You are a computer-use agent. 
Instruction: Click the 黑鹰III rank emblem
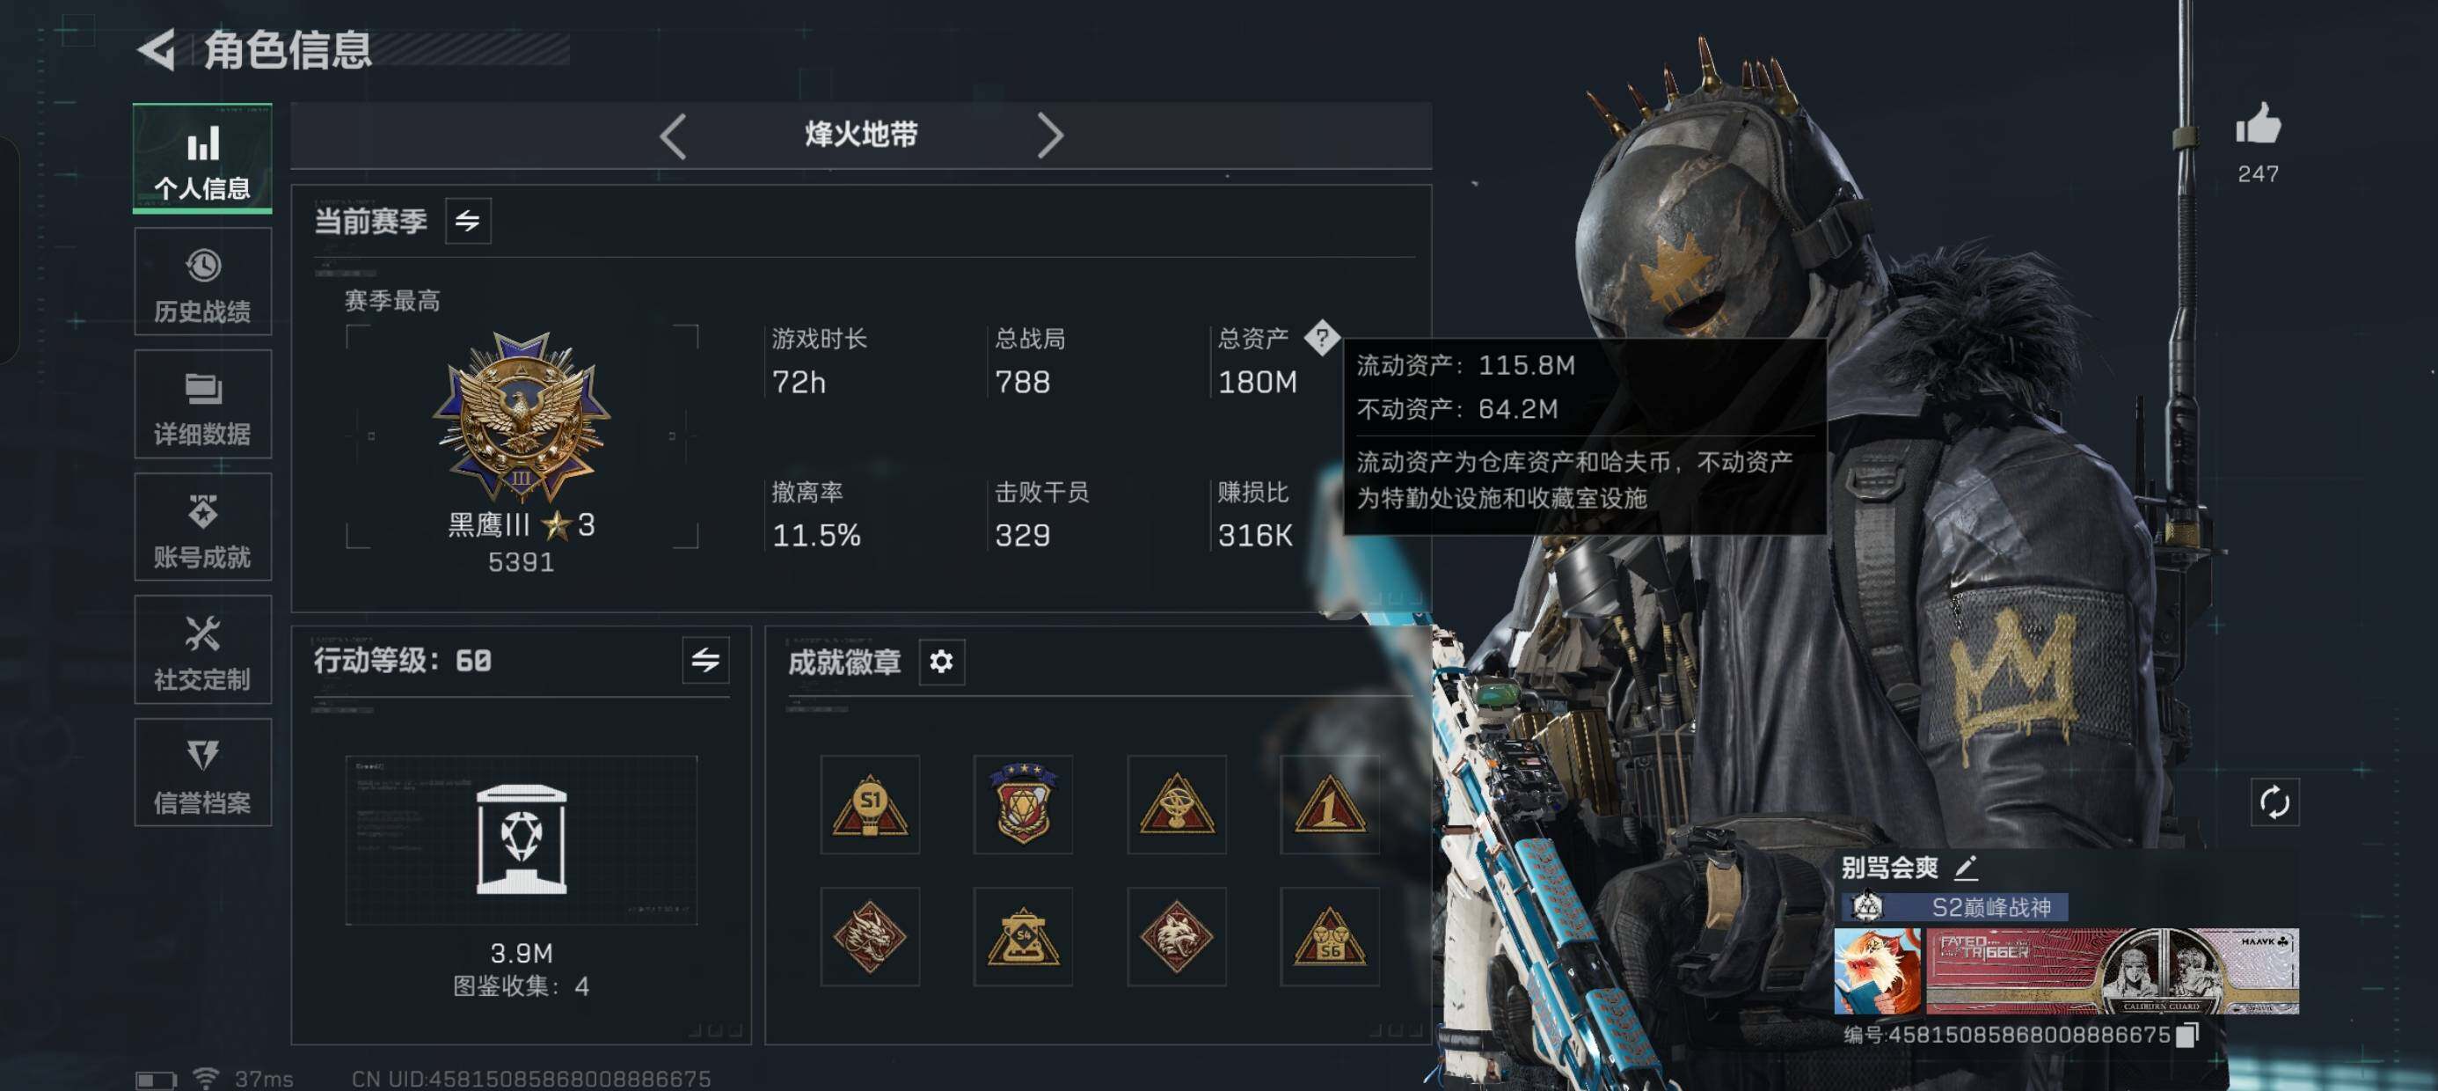[x=522, y=417]
